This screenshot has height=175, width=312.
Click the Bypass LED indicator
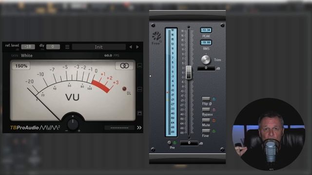[214, 109]
